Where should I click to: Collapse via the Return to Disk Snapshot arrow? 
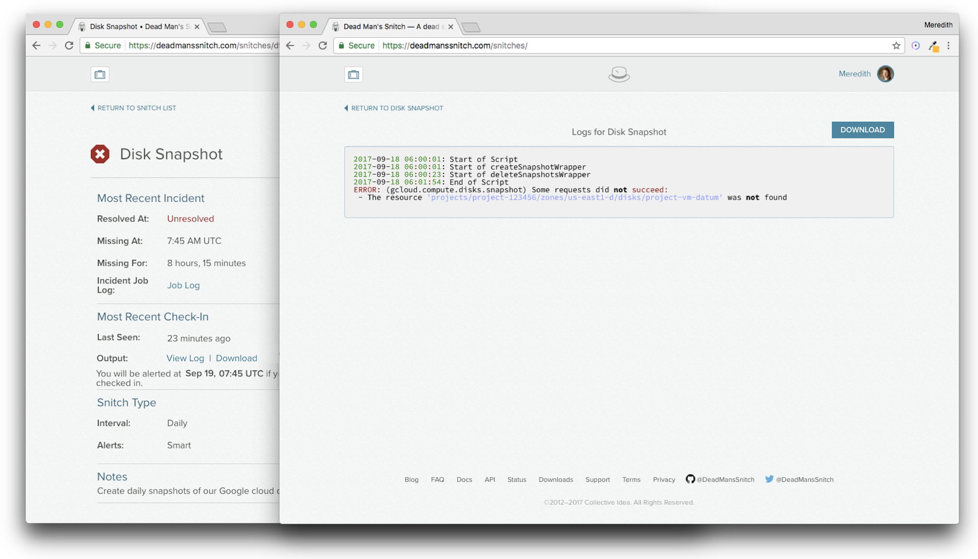(346, 108)
